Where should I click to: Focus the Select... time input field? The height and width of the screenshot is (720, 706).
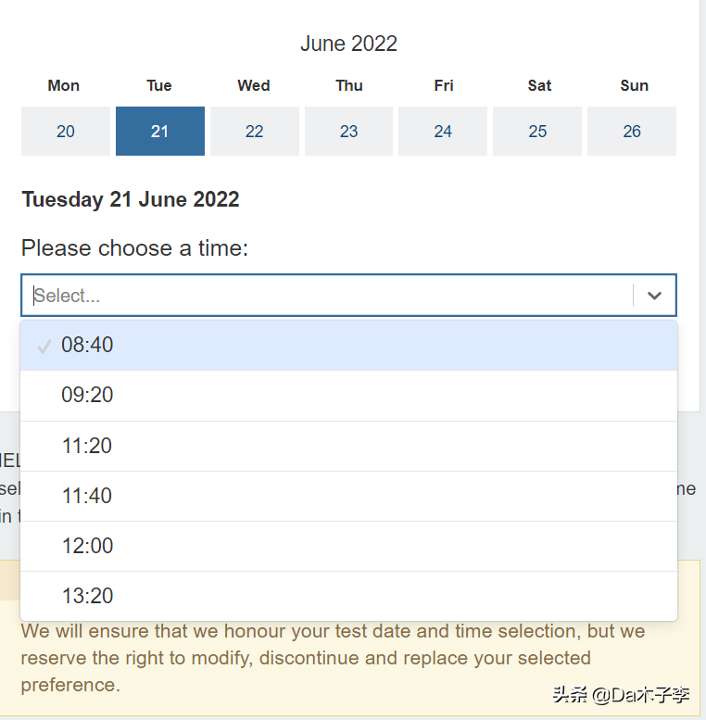click(x=327, y=296)
